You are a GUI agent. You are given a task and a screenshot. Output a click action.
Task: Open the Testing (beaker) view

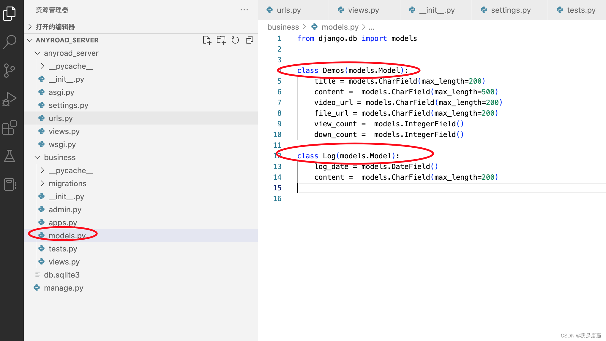[x=10, y=156]
